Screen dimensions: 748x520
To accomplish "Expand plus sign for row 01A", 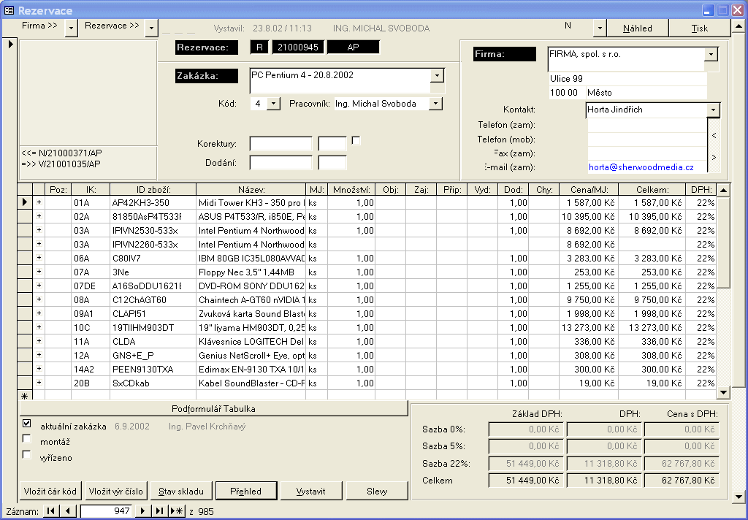I will 39,202.
